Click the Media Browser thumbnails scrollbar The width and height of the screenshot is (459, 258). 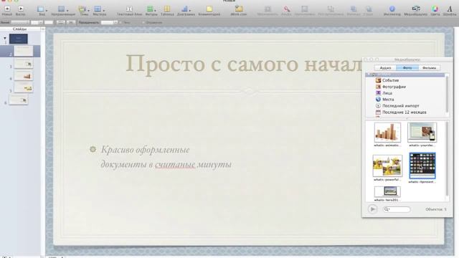447,159
